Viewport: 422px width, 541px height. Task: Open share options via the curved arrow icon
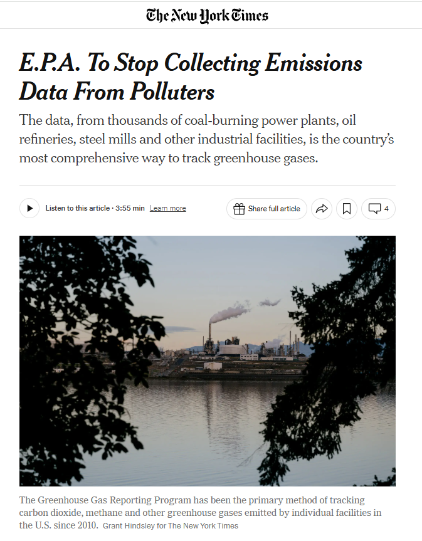tap(322, 209)
